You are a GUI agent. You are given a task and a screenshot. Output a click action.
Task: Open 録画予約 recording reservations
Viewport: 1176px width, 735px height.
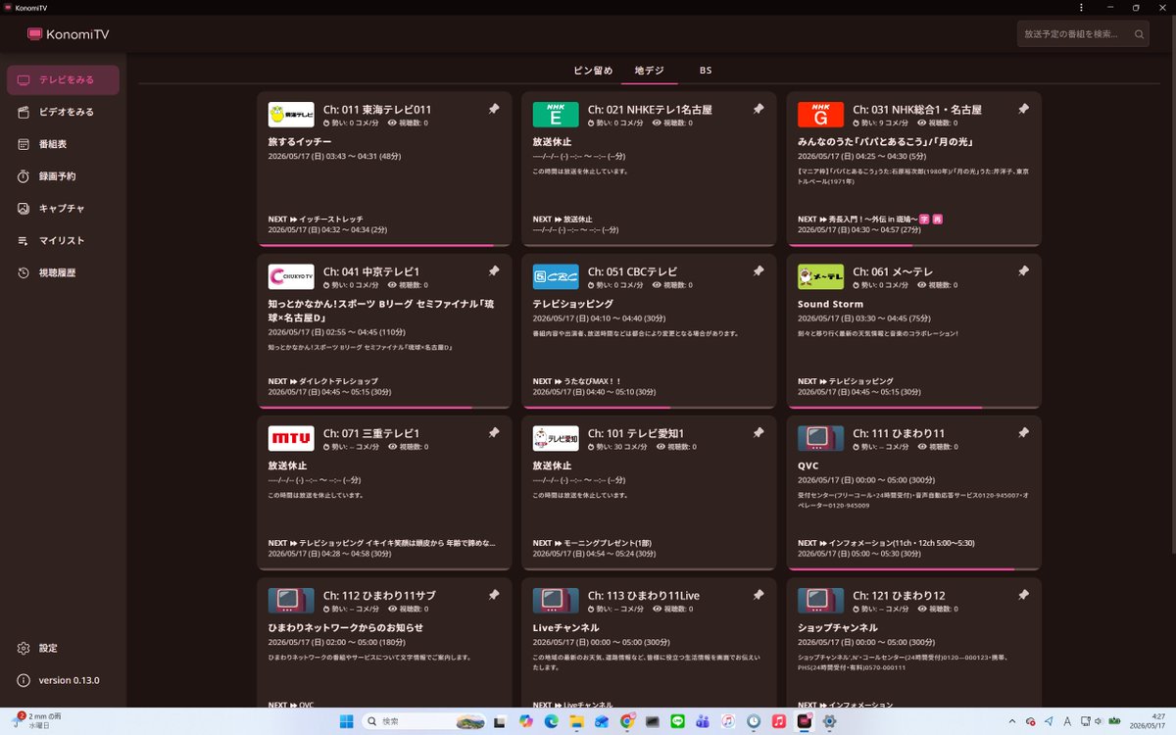tap(64, 176)
